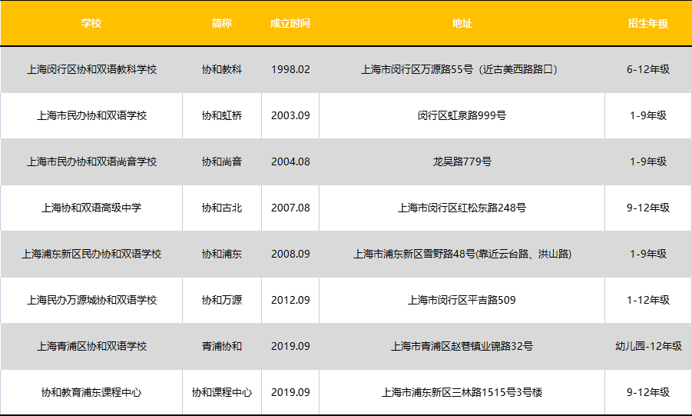Click the 协和古北 abbreviation cell
This screenshot has width=692, height=416.
[221, 208]
